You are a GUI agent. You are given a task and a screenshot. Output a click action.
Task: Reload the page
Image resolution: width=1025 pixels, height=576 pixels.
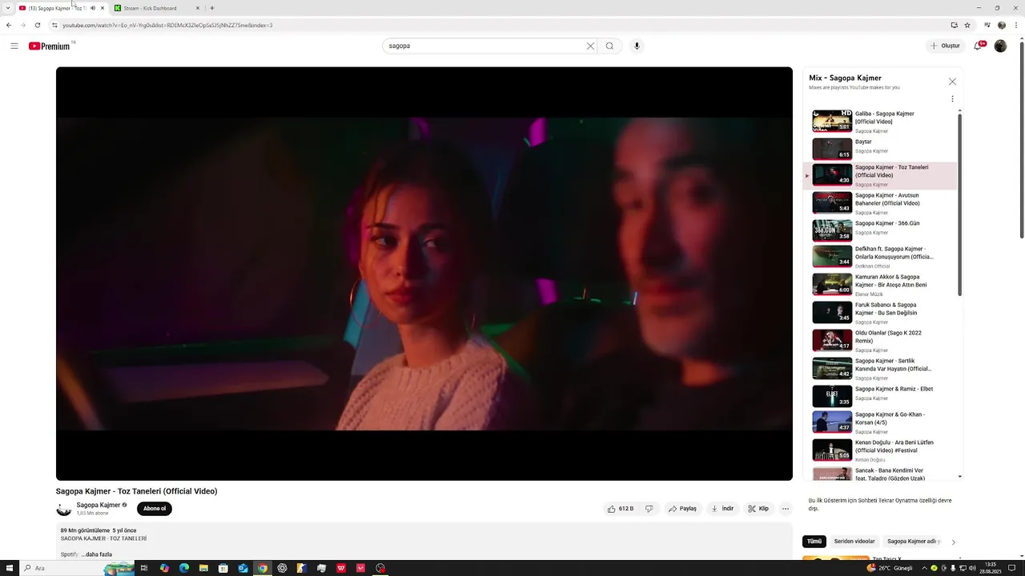(37, 25)
